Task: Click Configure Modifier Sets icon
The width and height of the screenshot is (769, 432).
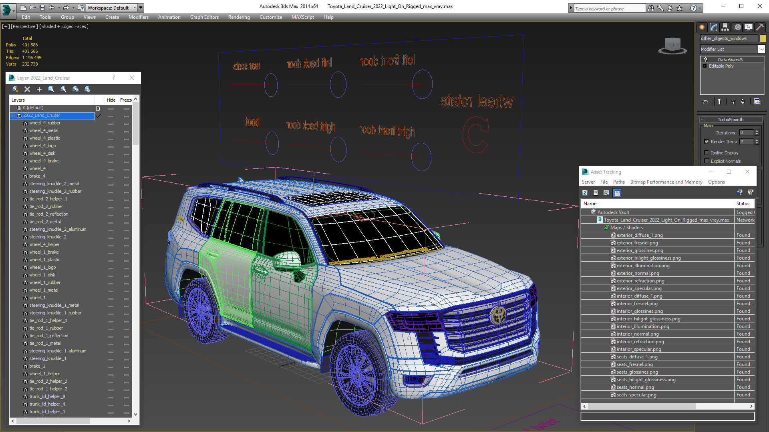Action: pyautogui.click(x=757, y=102)
